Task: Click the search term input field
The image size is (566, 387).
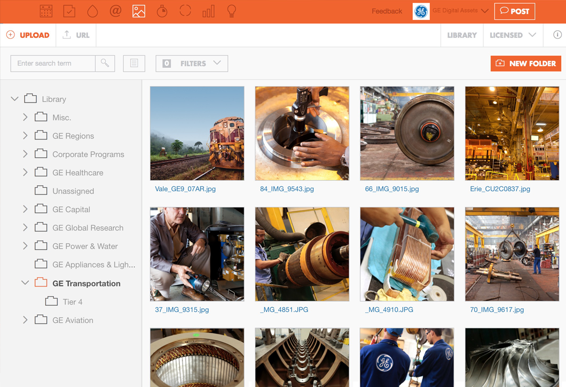Action: click(x=53, y=63)
